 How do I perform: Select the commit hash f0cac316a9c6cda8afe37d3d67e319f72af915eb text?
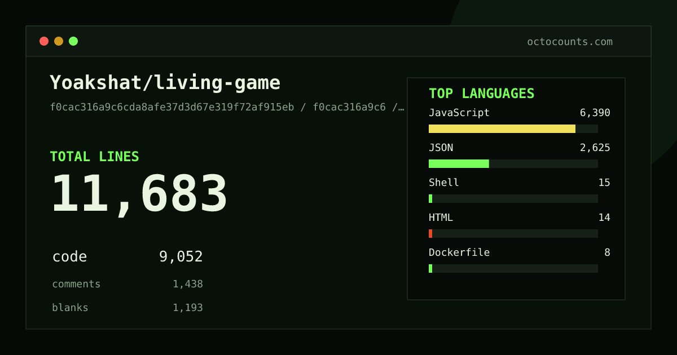[172, 107]
